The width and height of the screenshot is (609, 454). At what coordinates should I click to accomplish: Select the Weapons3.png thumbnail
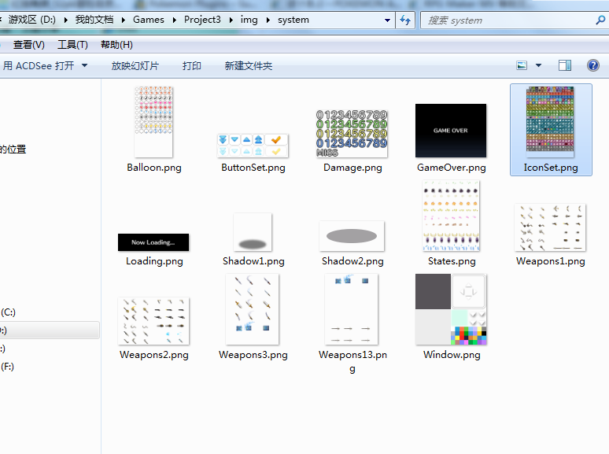pyautogui.click(x=253, y=309)
